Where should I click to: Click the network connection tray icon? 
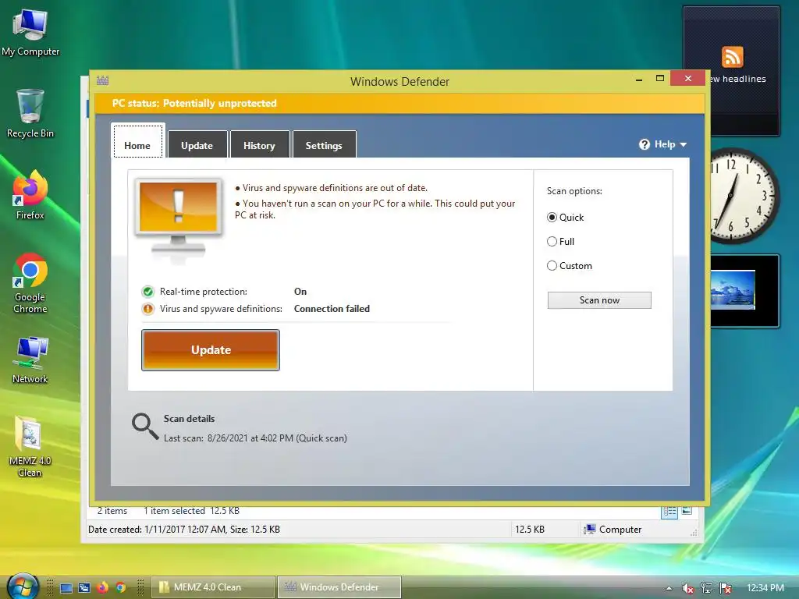tap(706, 588)
